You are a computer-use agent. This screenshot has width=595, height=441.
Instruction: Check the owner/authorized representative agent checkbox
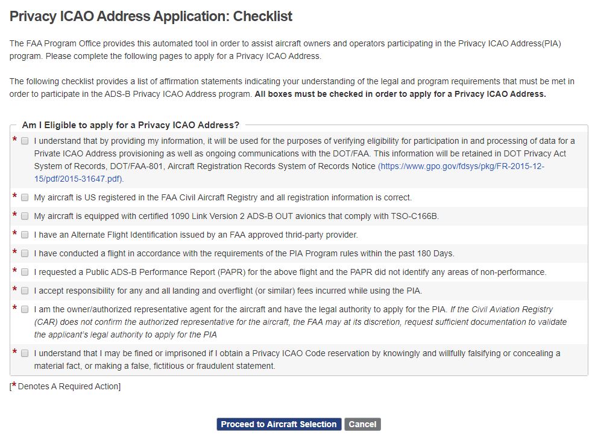click(25, 309)
